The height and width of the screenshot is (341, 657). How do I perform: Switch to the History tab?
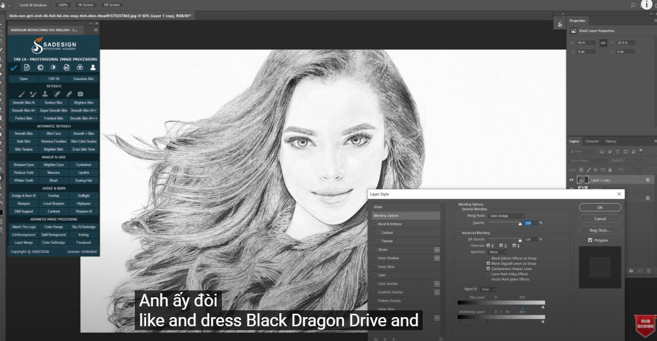point(611,142)
